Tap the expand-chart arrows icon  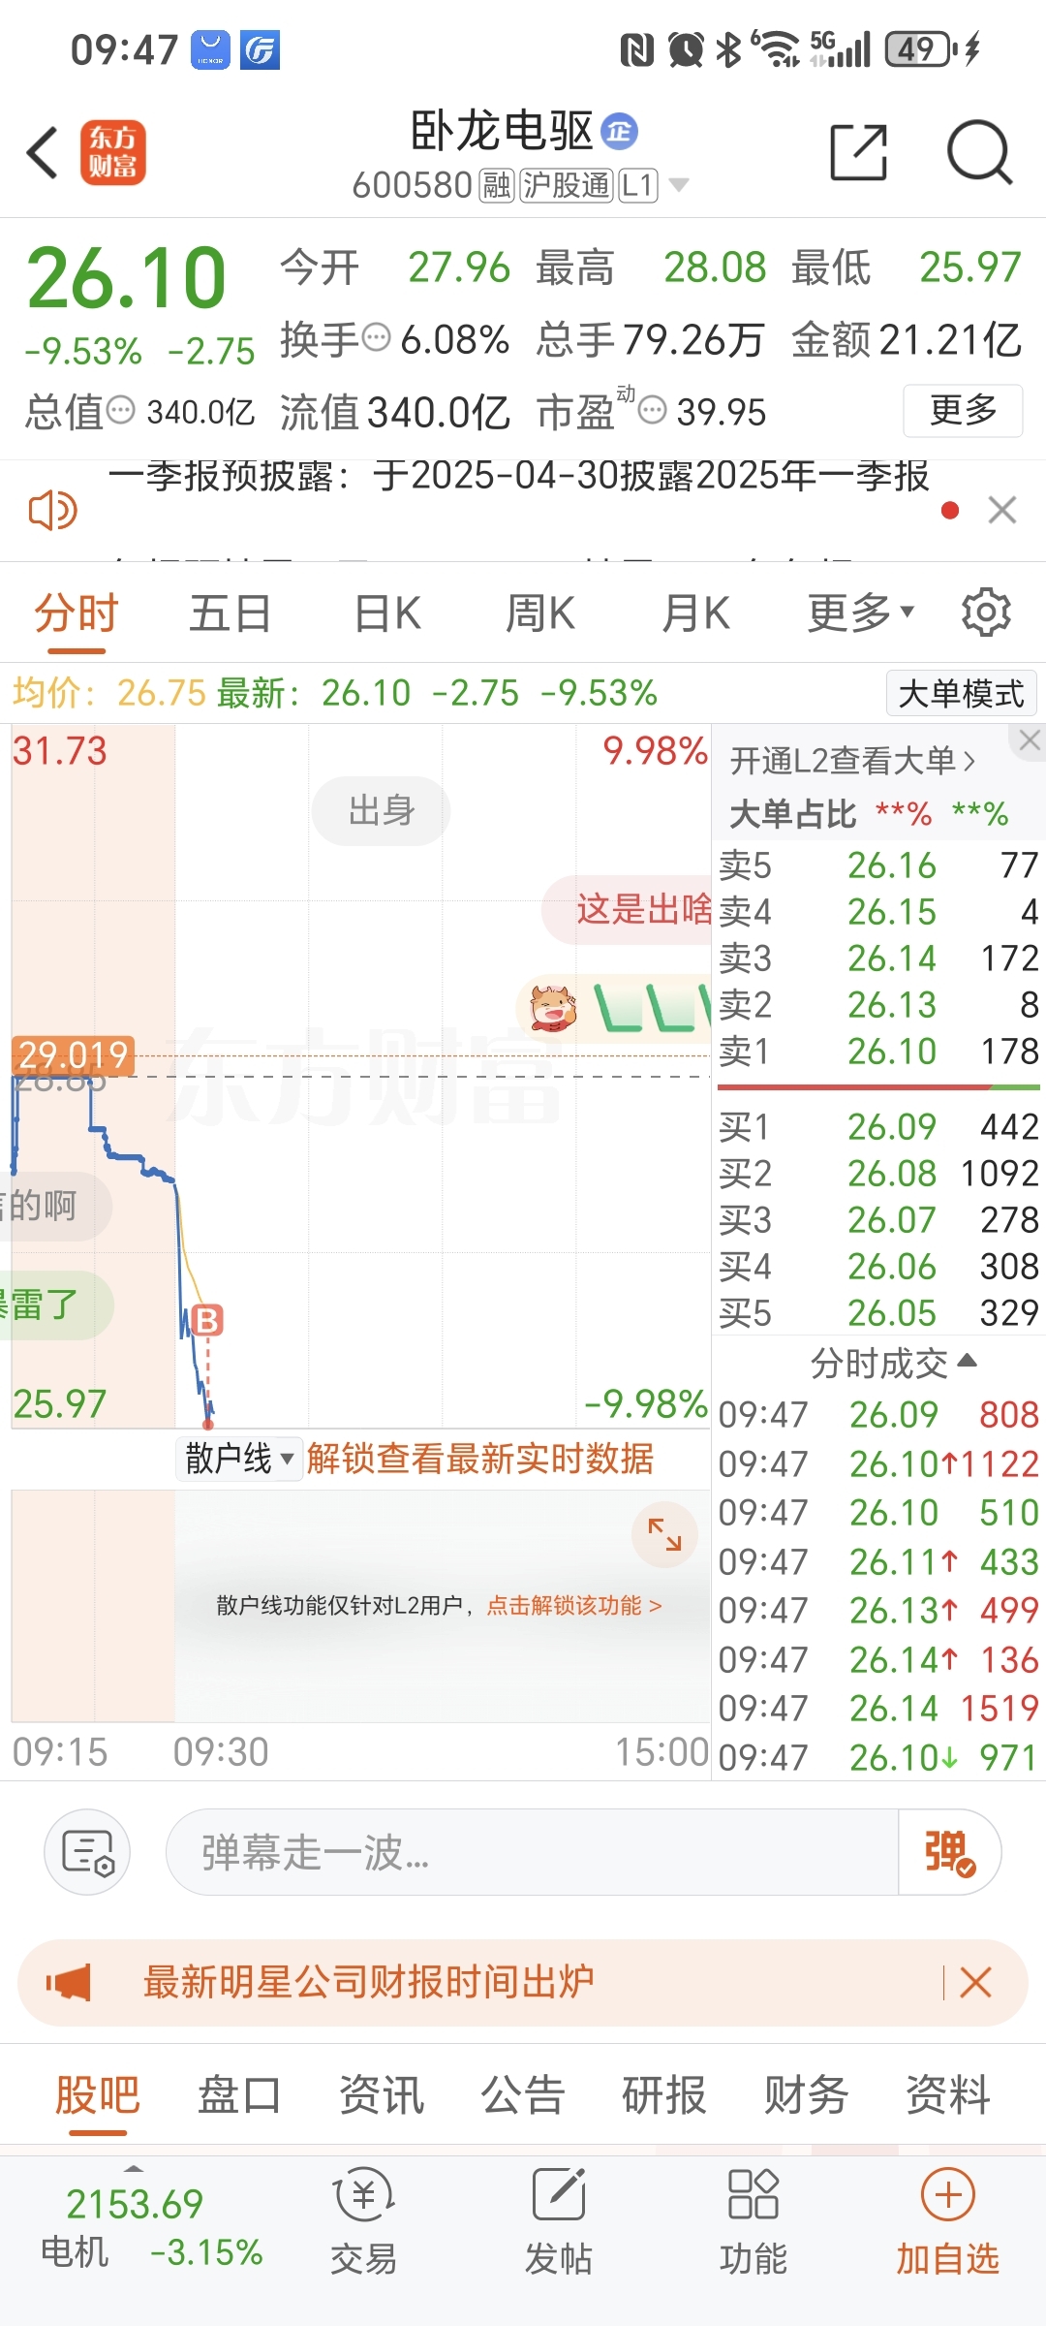[x=664, y=1534]
